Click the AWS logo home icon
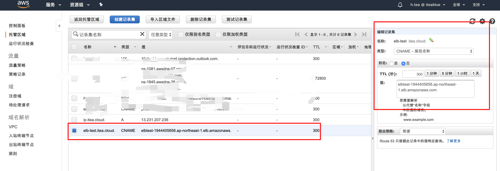Viewport: 500px width, 171px height. pyautogui.click(x=23, y=4)
